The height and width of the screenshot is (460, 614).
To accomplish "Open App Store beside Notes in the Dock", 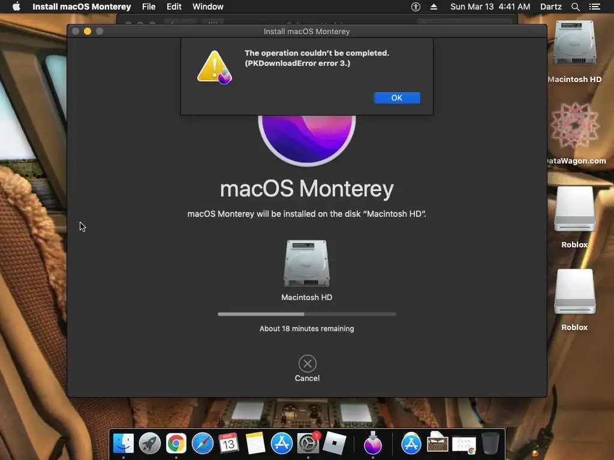I will click(x=282, y=443).
